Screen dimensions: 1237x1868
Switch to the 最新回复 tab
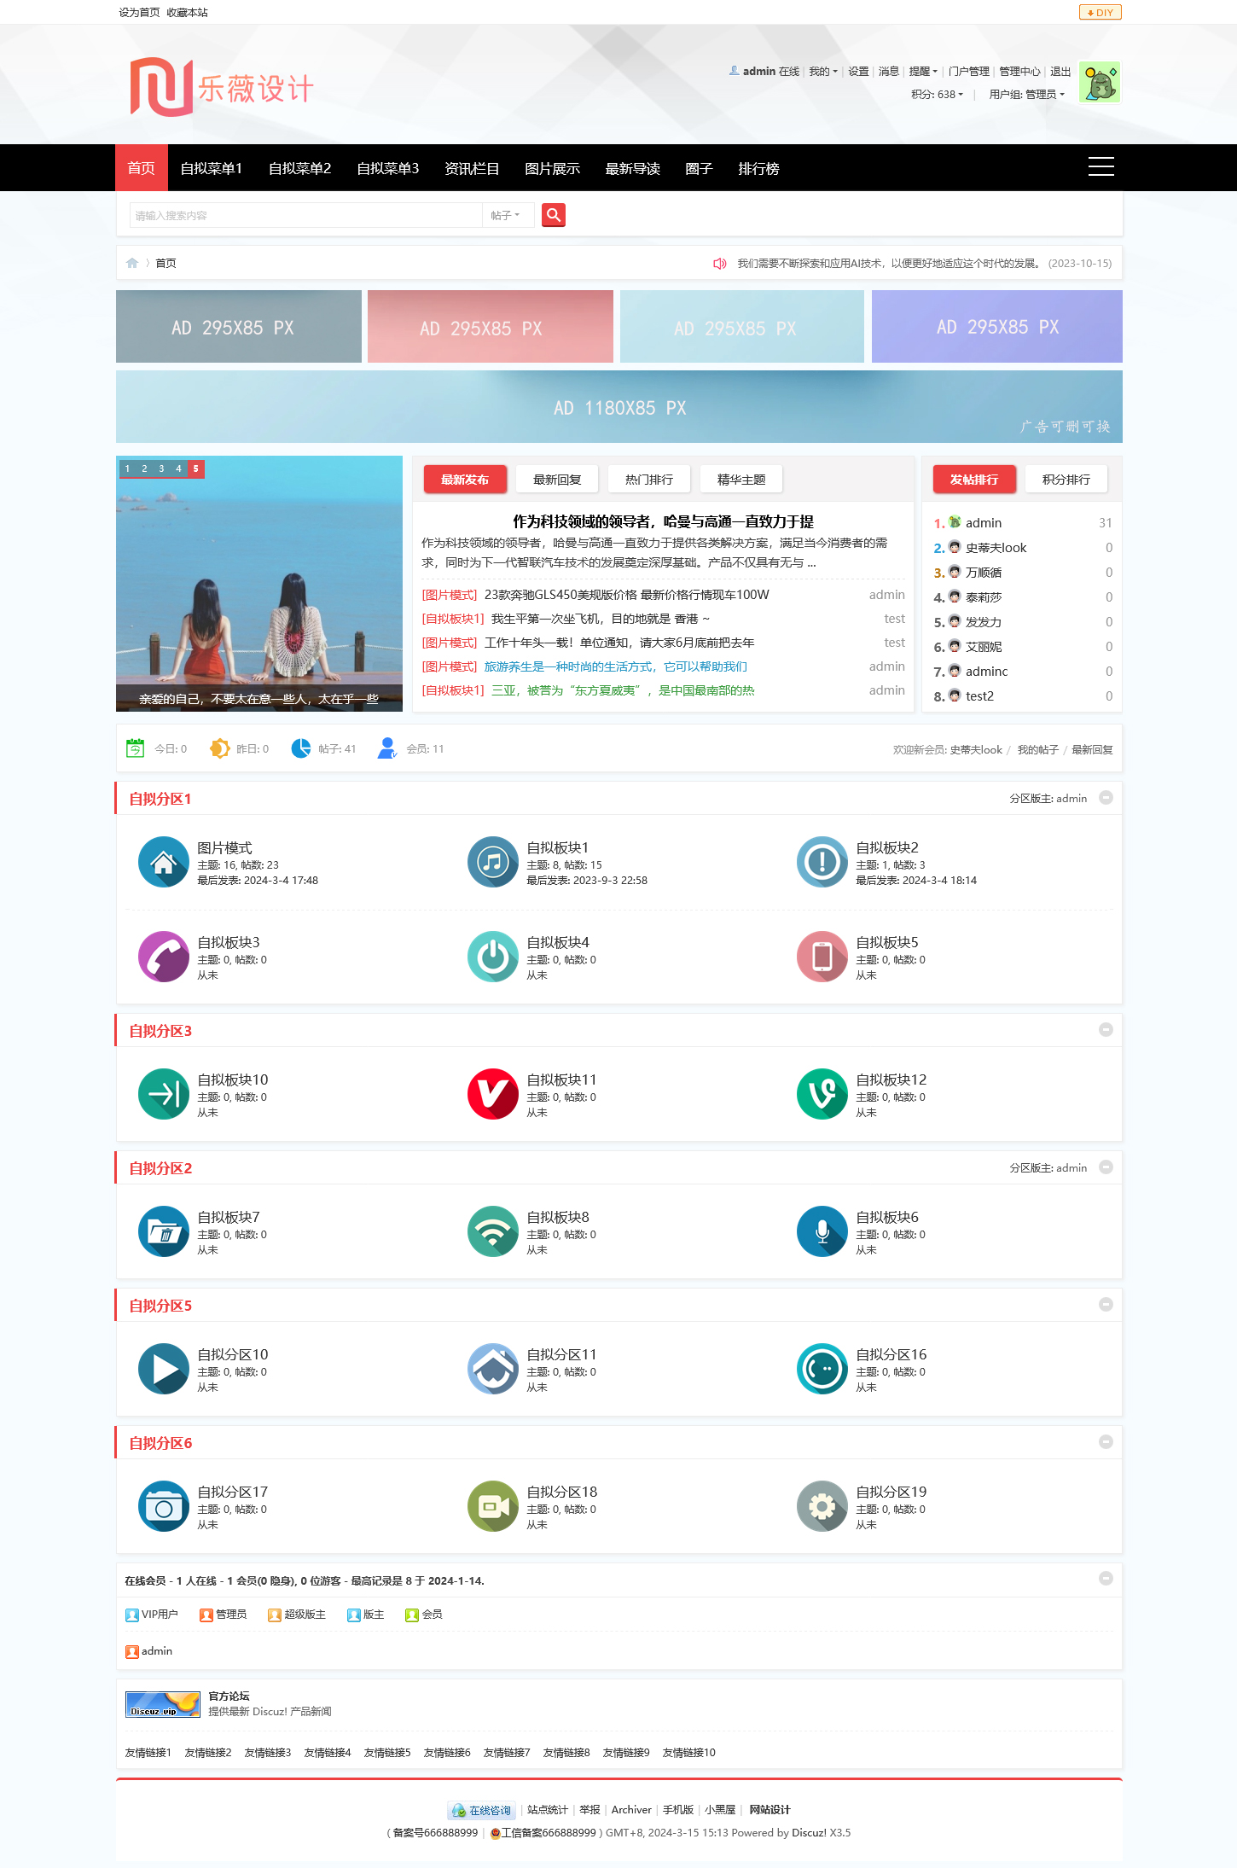557,480
